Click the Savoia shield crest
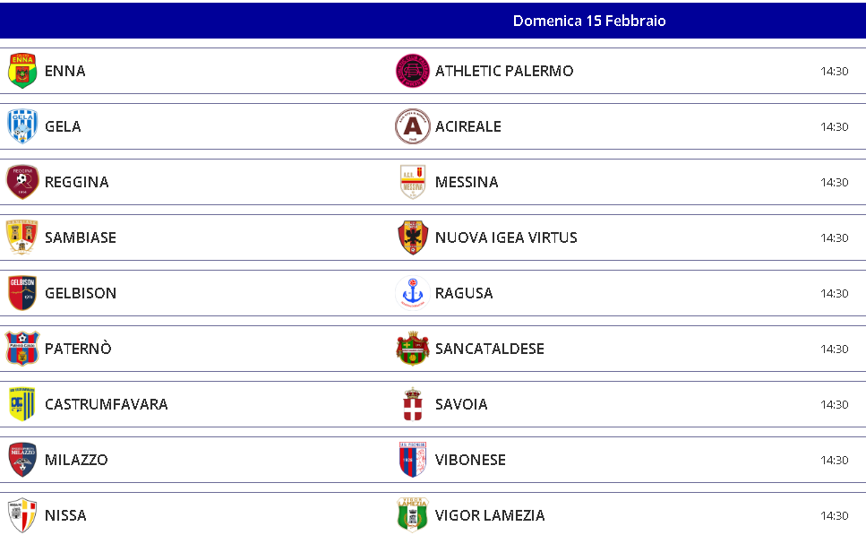866x535 pixels. (x=413, y=404)
